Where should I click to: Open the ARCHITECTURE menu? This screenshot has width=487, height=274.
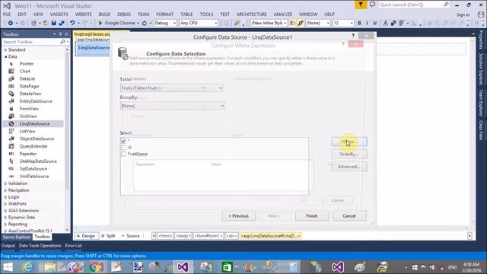point(252,14)
